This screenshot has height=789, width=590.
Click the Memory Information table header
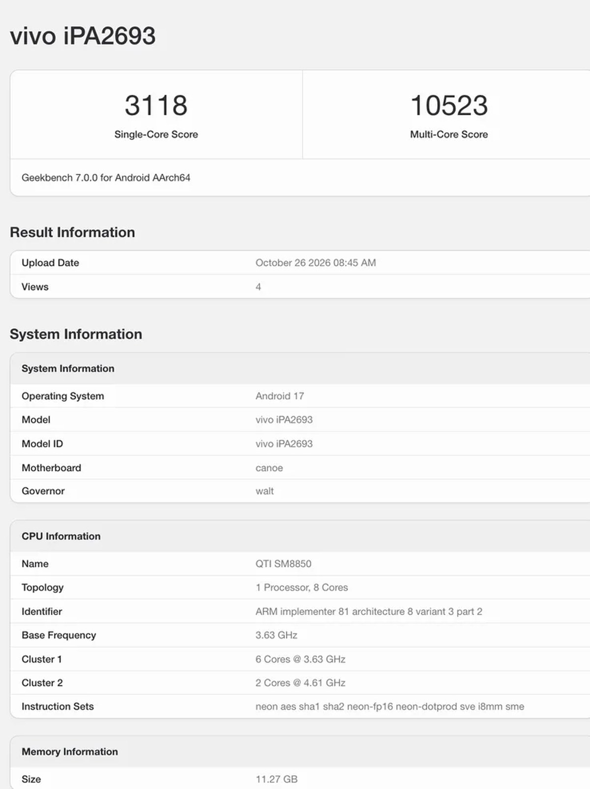tap(70, 752)
